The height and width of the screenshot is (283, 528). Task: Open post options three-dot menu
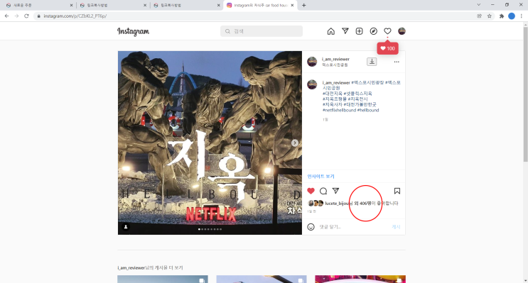click(397, 62)
